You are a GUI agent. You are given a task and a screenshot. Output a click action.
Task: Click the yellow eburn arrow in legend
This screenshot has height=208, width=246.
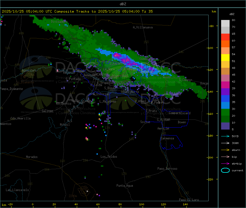click(225, 150)
